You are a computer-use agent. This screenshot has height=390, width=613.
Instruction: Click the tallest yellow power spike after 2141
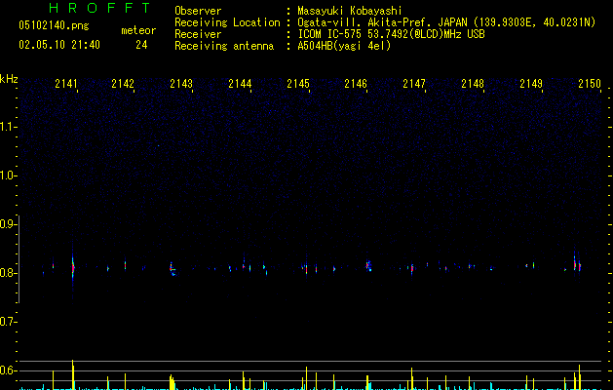(73, 374)
